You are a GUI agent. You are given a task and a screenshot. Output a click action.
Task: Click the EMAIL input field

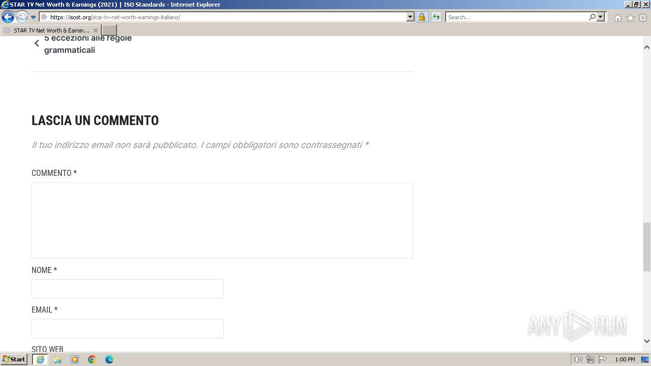click(128, 328)
